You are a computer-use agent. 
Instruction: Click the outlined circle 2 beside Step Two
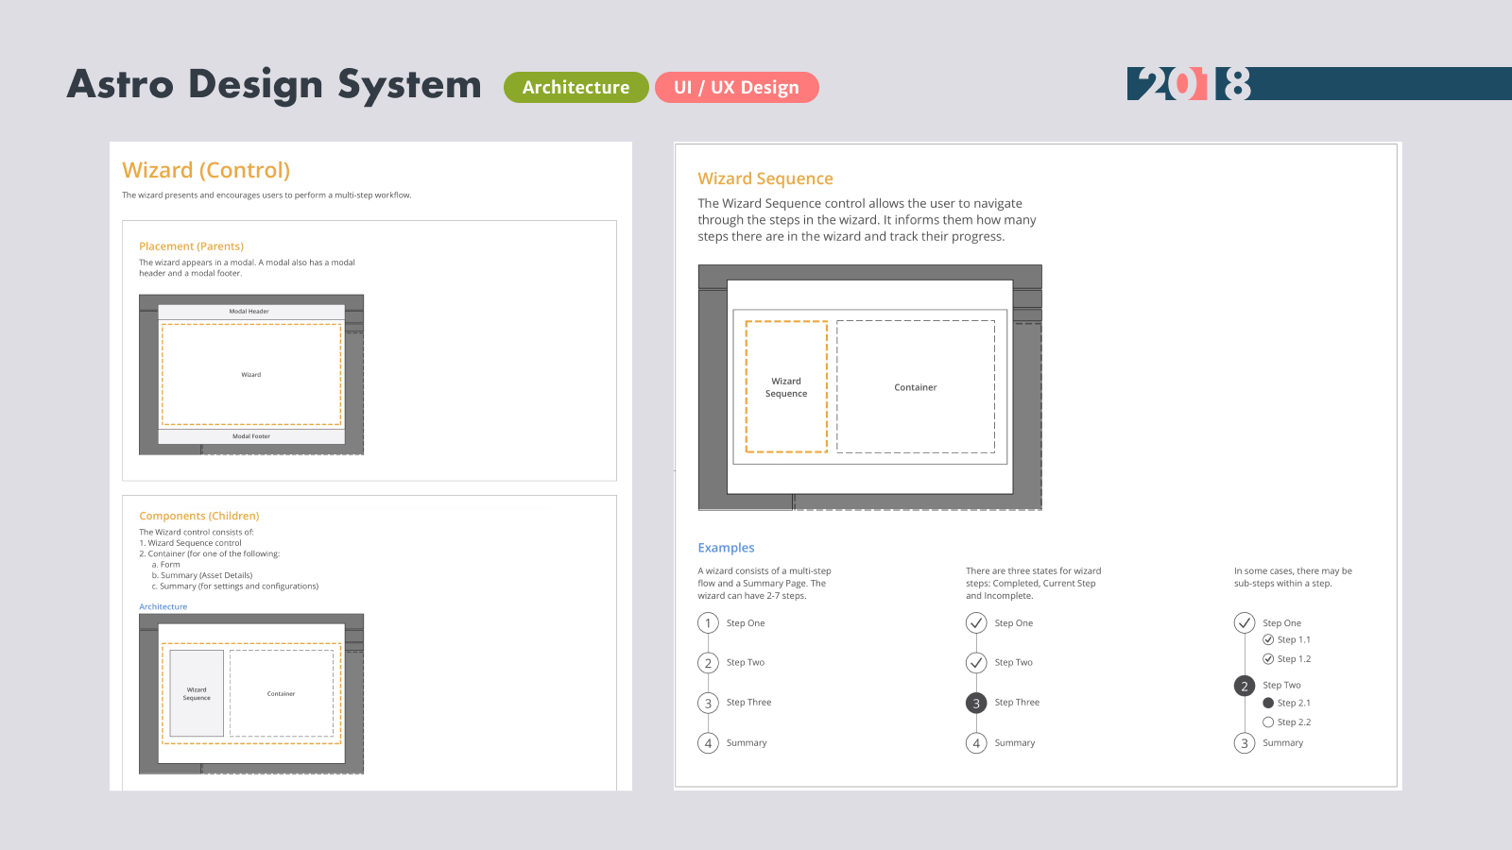click(708, 663)
